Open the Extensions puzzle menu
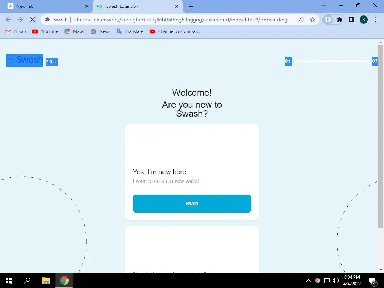Image resolution: width=384 pixels, height=288 pixels. pos(340,19)
